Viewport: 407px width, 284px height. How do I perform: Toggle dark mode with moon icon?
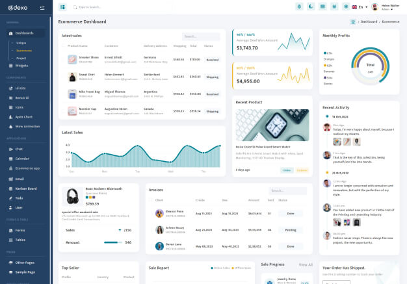point(311,6)
